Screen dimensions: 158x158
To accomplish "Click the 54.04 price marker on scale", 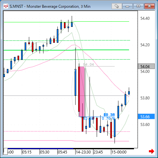I will click(x=146, y=66).
